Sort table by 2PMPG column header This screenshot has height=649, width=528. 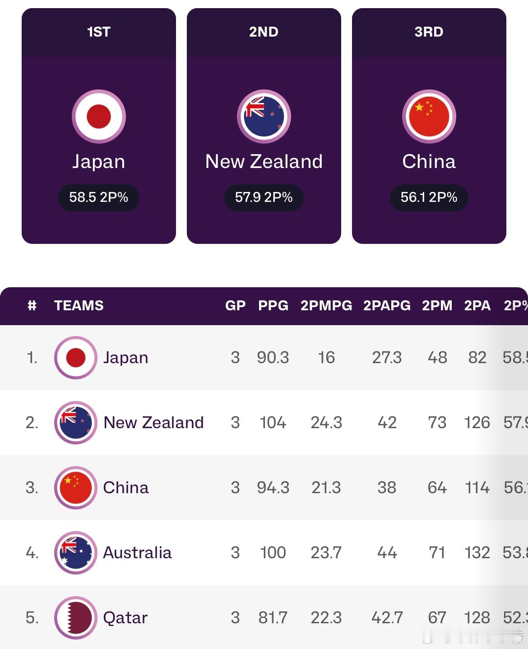click(x=326, y=305)
